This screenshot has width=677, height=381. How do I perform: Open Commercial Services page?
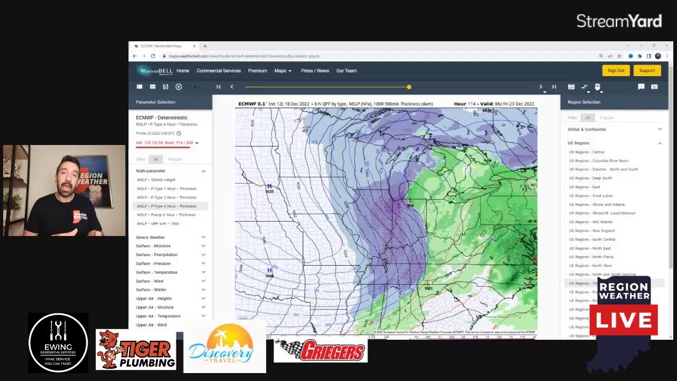(218, 70)
